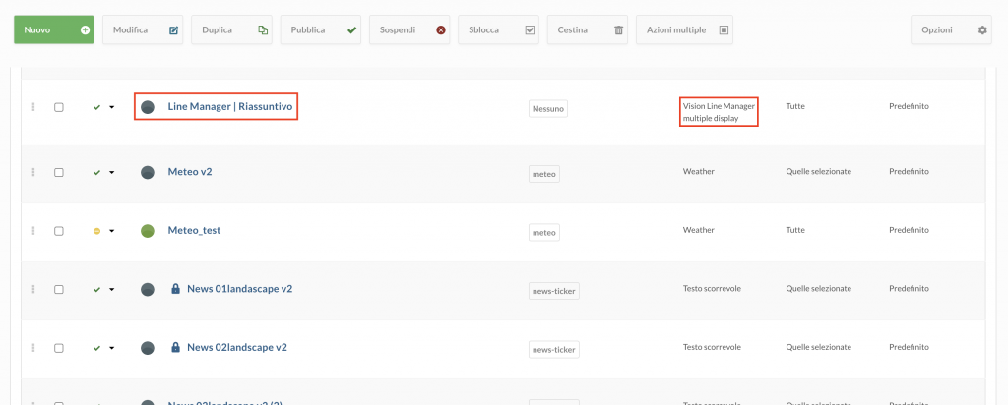Click green circle icon next to Meteo_test
The height and width of the screenshot is (405, 1008).
(148, 230)
